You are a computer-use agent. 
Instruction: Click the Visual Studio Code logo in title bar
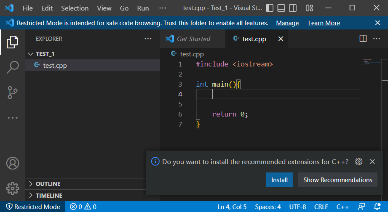pos(9,8)
